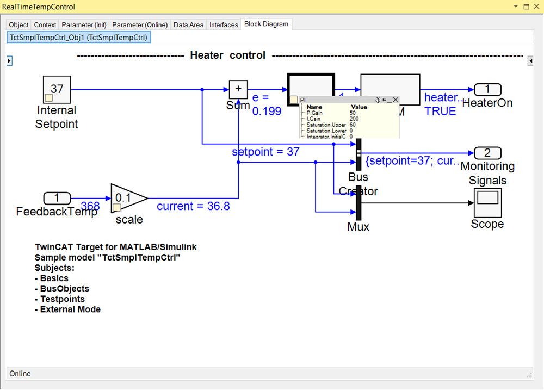Toggle parameter marker on PI block

(x=294, y=99)
